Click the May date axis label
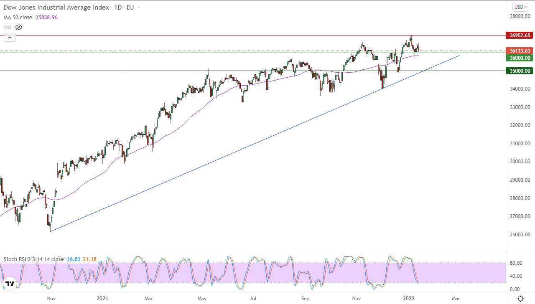Viewport: 535px width, 304px height. click(x=202, y=299)
